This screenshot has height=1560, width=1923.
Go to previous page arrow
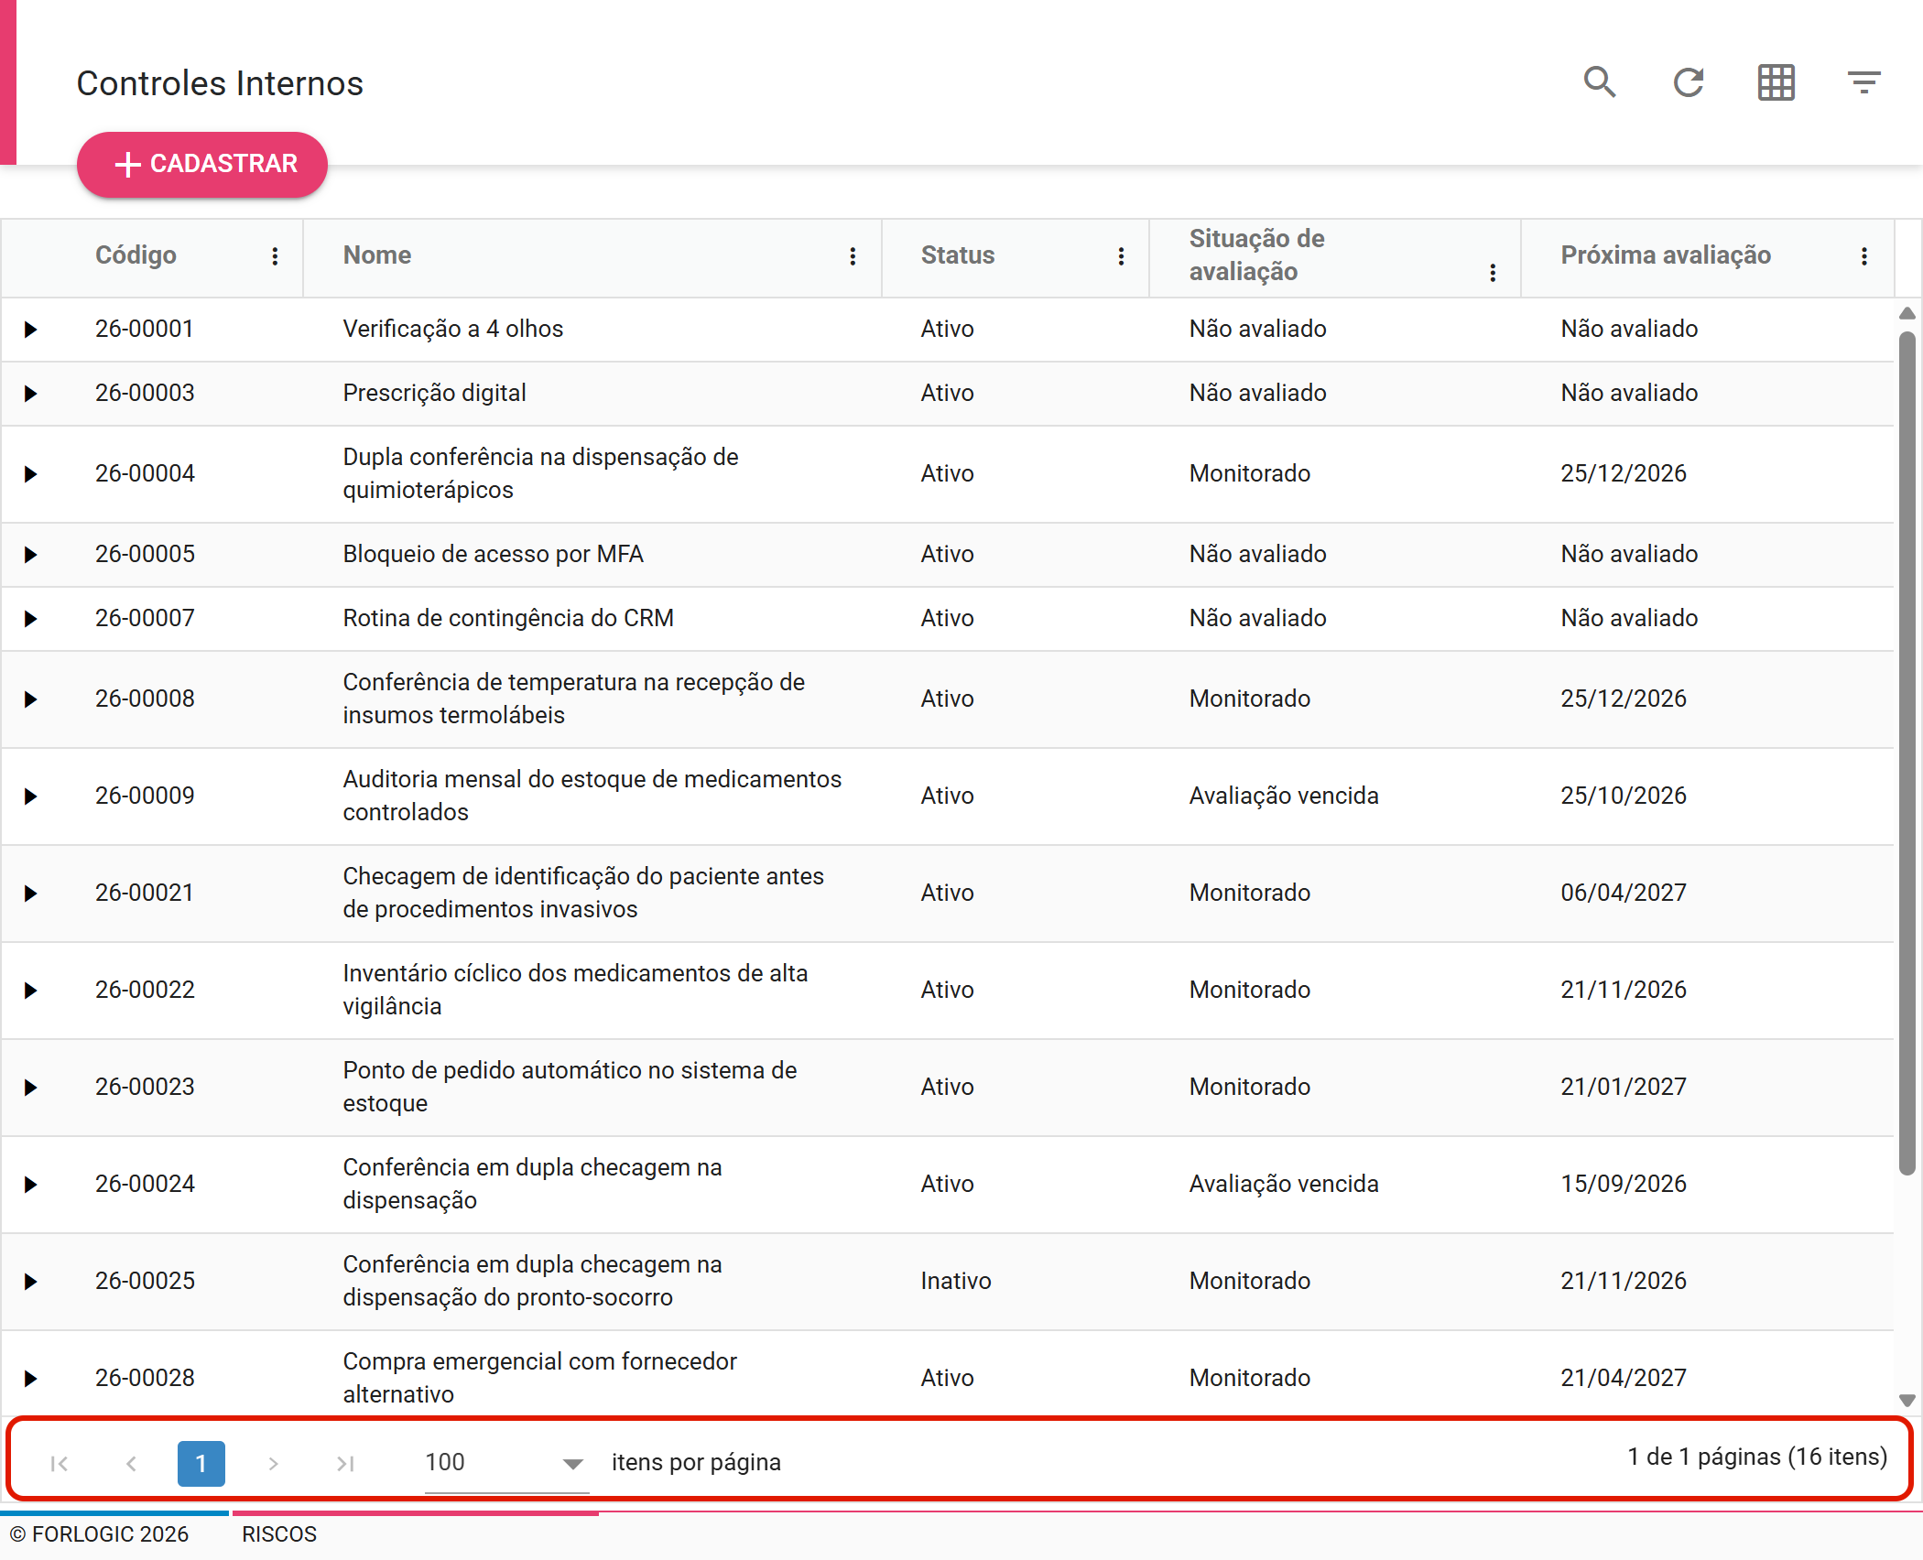tap(131, 1463)
